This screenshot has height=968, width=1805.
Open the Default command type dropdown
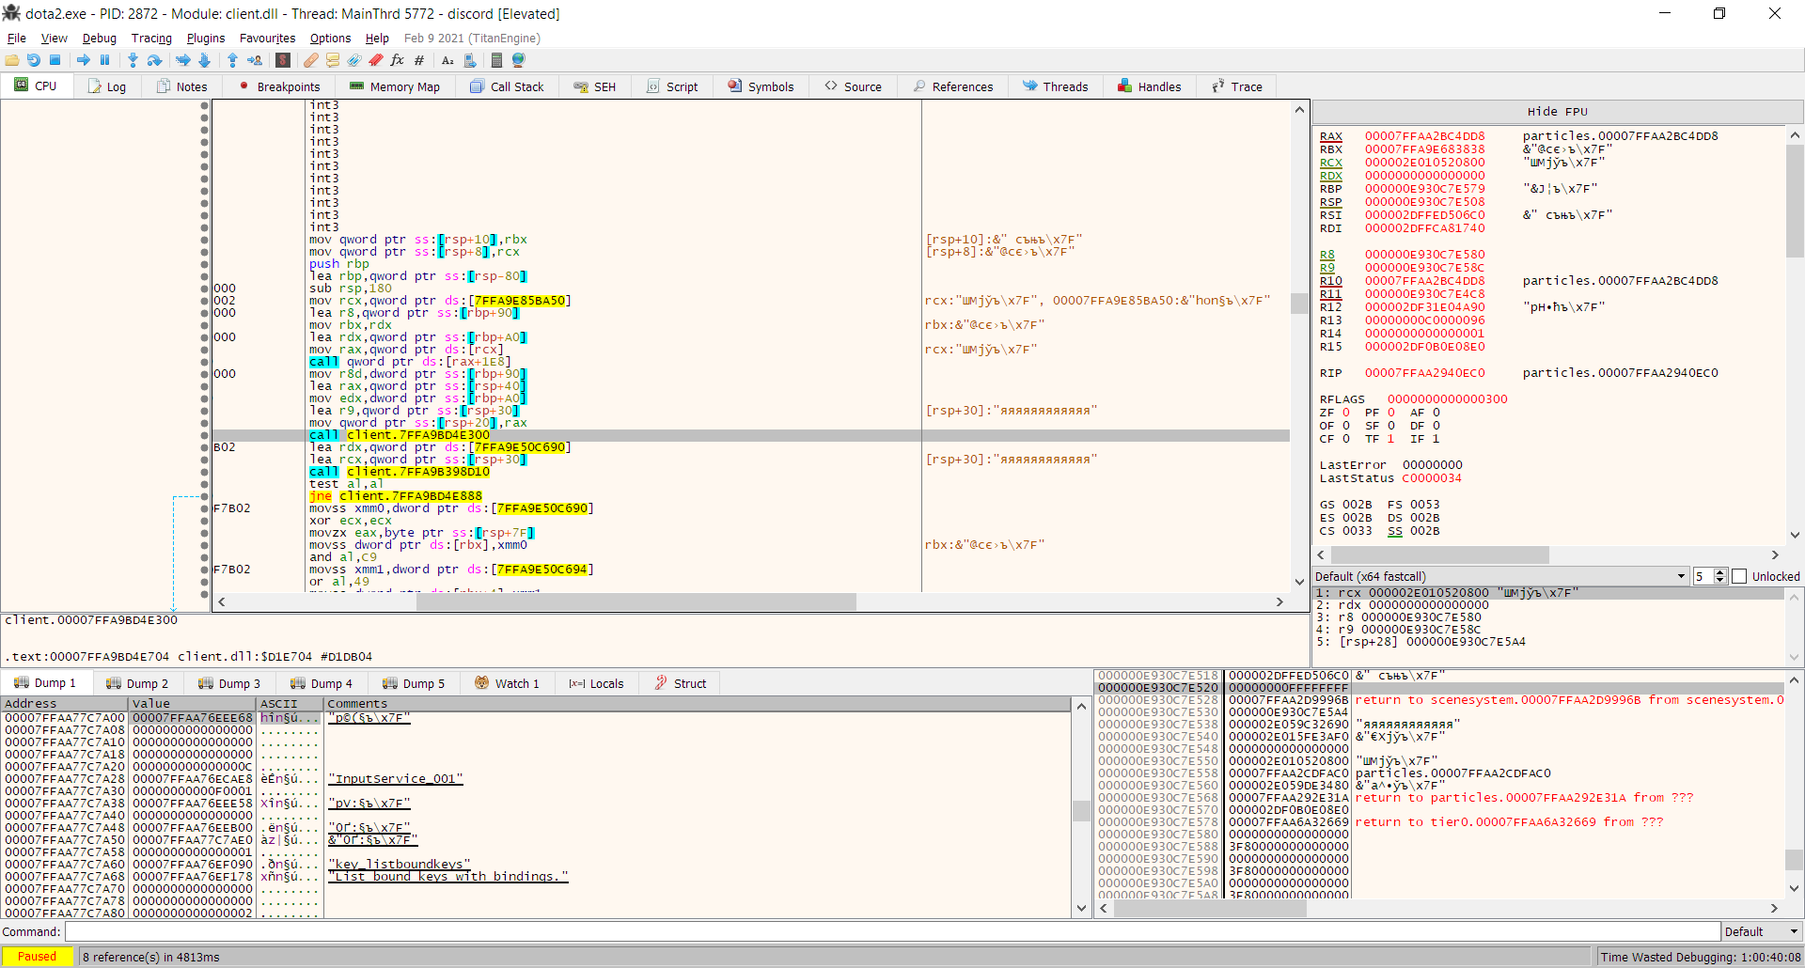coord(1761,931)
